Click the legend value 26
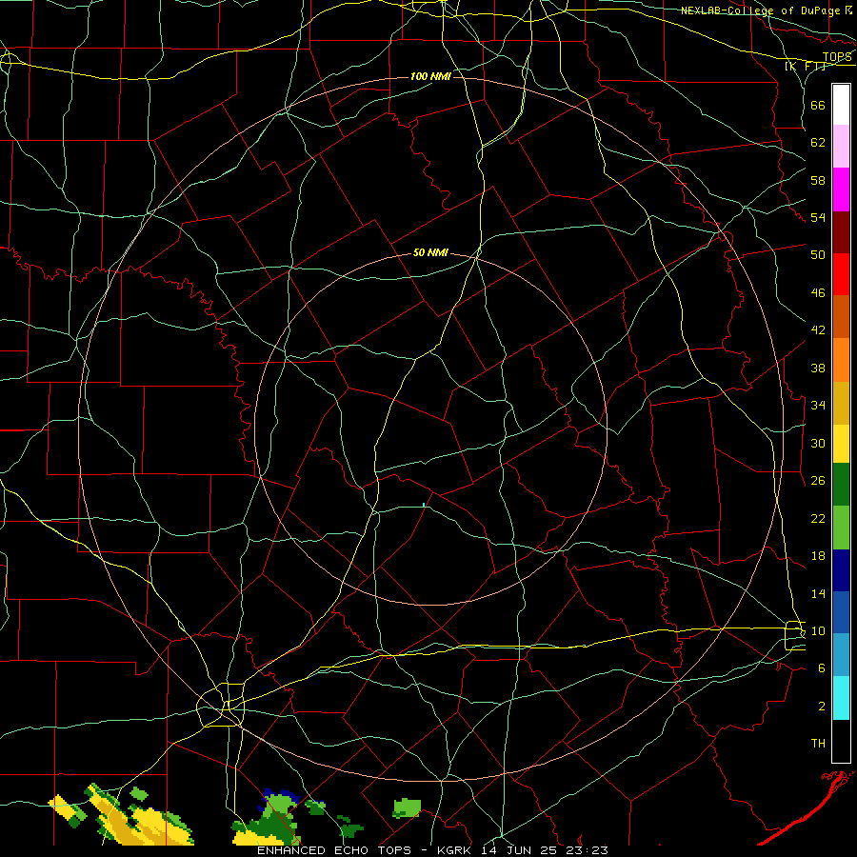The width and height of the screenshot is (857, 857). [x=818, y=481]
